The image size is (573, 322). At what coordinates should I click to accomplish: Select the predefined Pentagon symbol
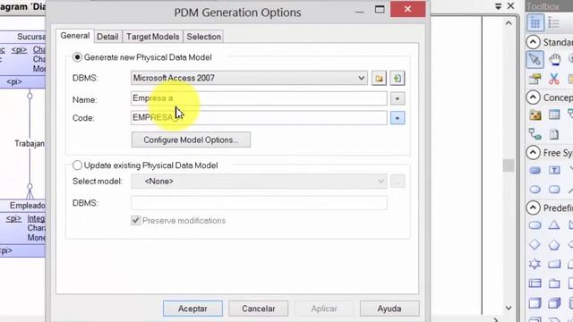click(x=554, y=244)
